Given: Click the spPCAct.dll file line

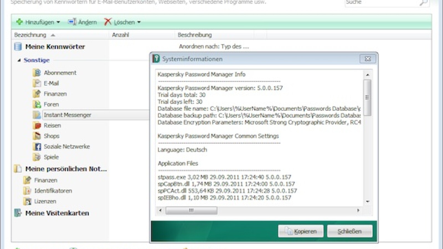Looking at the screenshot, I should coord(227,191).
